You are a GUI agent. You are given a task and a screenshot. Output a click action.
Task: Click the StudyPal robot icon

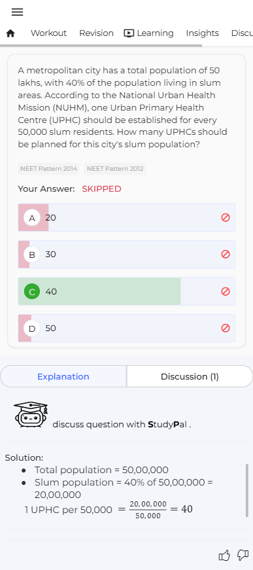coord(31,415)
